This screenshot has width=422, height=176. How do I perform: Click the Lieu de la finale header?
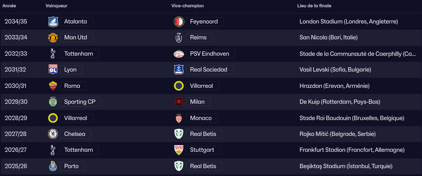pyautogui.click(x=314, y=6)
